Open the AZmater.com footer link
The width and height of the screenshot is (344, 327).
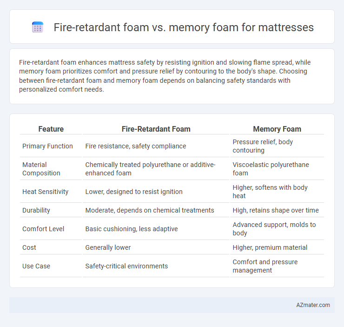[313, 305]
